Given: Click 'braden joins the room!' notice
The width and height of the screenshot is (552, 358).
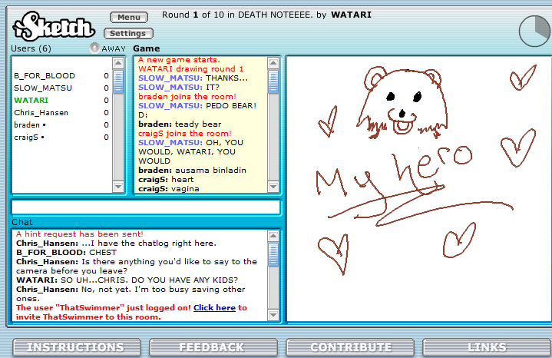Looking at the screenshot, I should (187, 97).
